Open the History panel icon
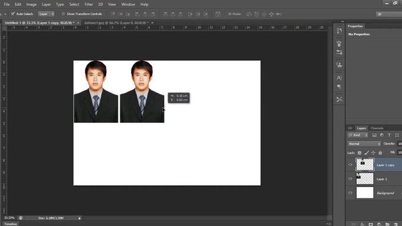402x226 pixels. [x=339, y=31]
